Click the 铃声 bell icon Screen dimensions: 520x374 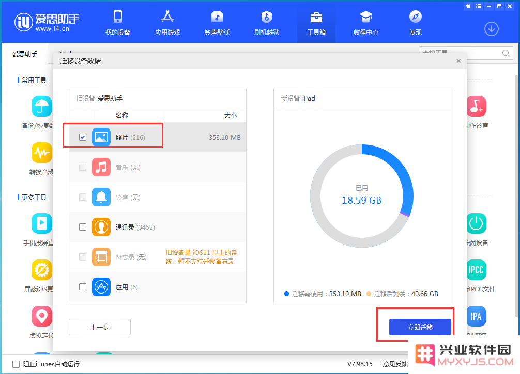(x=101, y=197)
